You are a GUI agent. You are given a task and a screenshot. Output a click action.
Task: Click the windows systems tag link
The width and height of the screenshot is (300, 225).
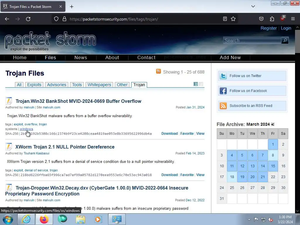[26, 129]
